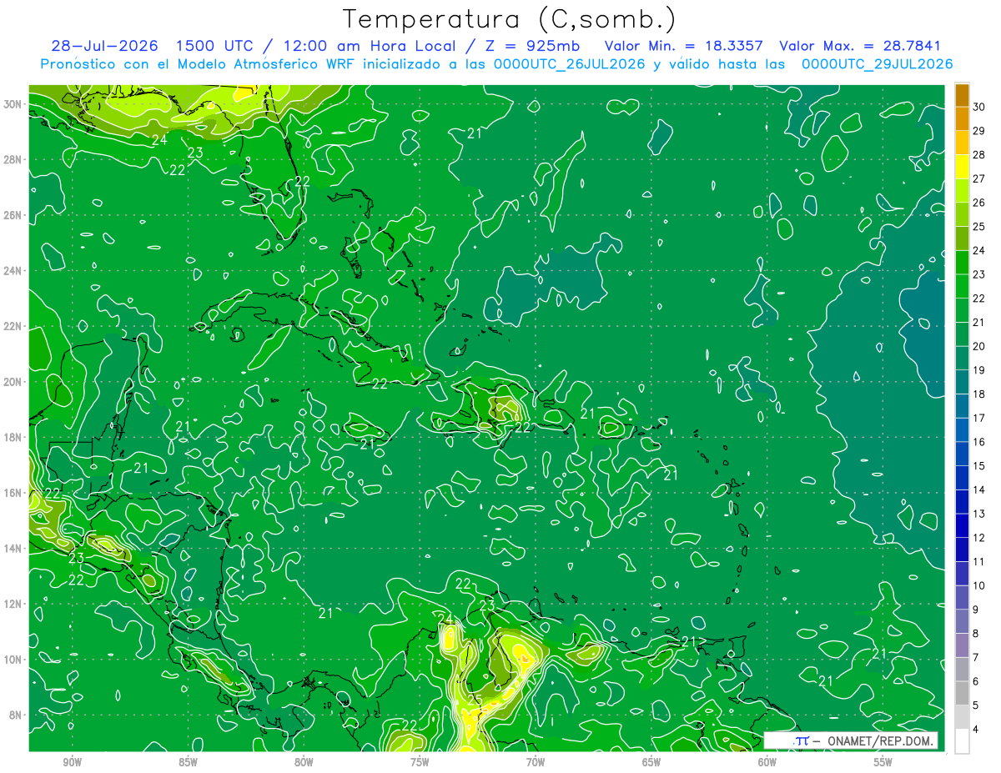Image resolution: width=1001 pixels, height=773 pixels.
Task: Click the 18N latitude axis label
Action: (13, 437)
